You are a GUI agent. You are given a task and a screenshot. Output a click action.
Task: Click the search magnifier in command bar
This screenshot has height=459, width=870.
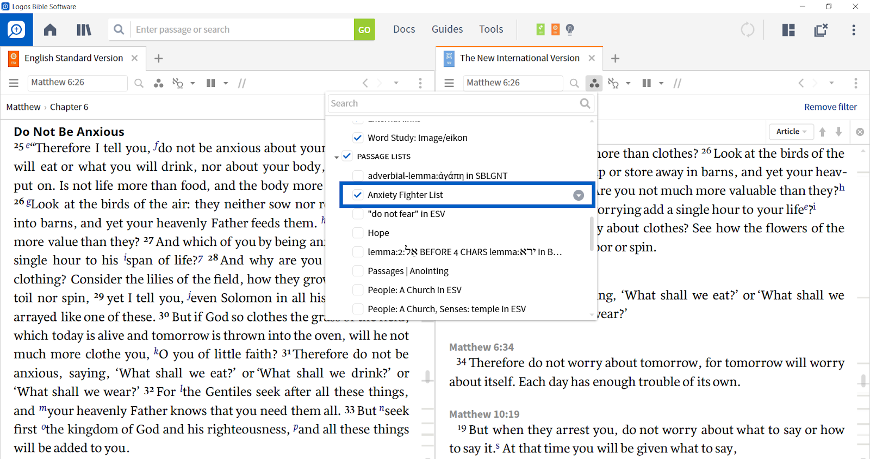pos(119,29)
